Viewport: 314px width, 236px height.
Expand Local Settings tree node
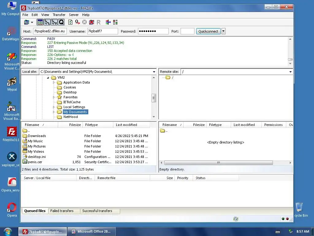coord(54,107)
